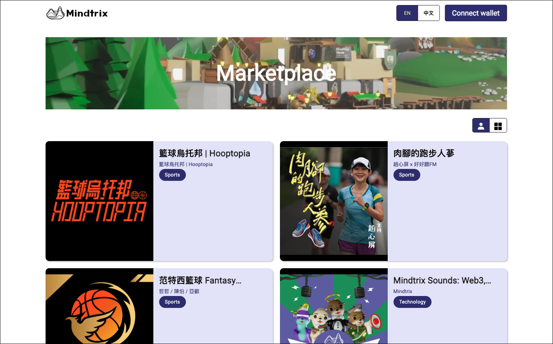Viewport: 553px width, 344px height.
Task: Visit creator 哲哲 / 陳伯 / 亞叡
Action: tap(179, 291)
